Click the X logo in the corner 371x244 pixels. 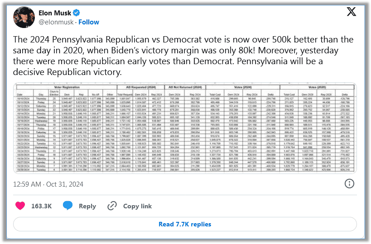351,12
